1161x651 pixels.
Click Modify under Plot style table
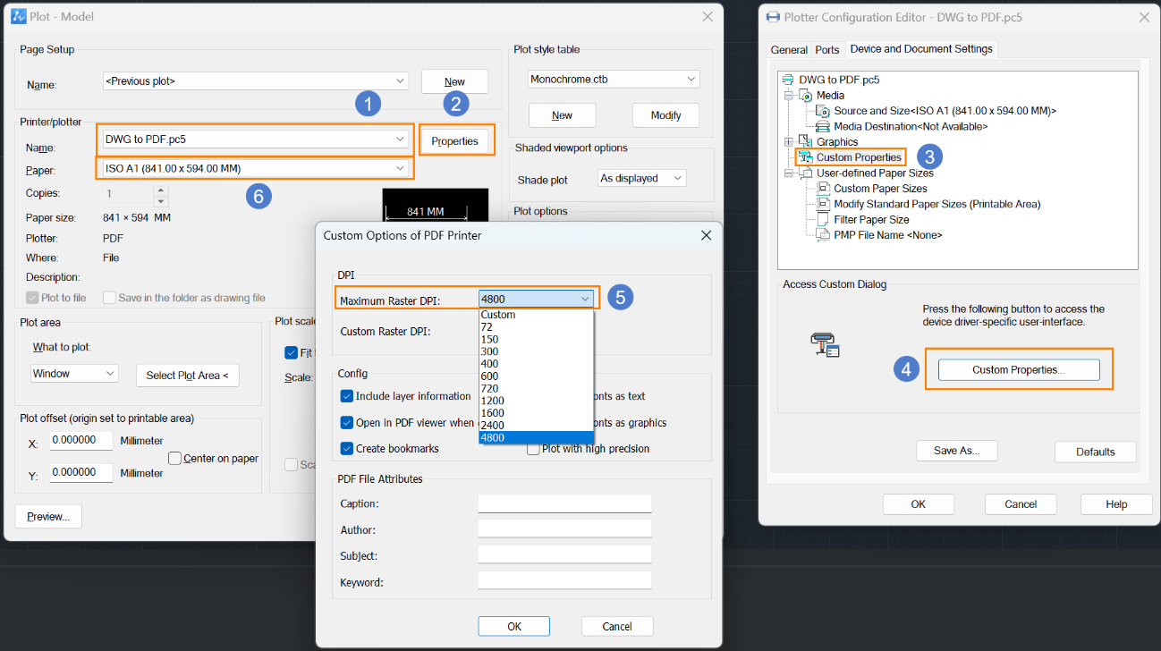[x=665, y=115]
